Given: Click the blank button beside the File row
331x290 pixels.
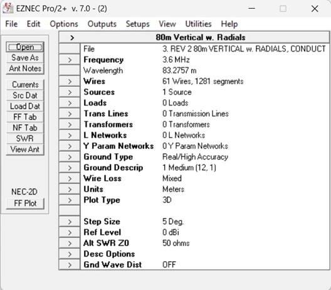Looking at the screenshot, I should [x=70, y=49].
